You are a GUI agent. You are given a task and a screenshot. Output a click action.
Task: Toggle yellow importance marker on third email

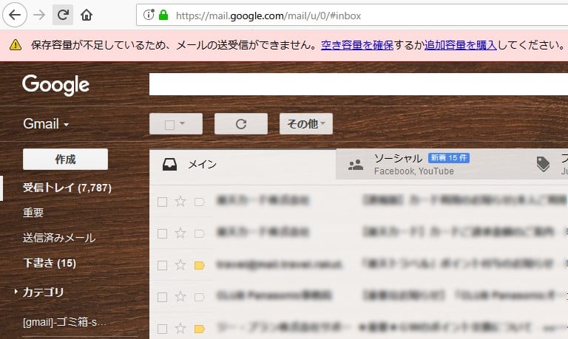[199, 264]
